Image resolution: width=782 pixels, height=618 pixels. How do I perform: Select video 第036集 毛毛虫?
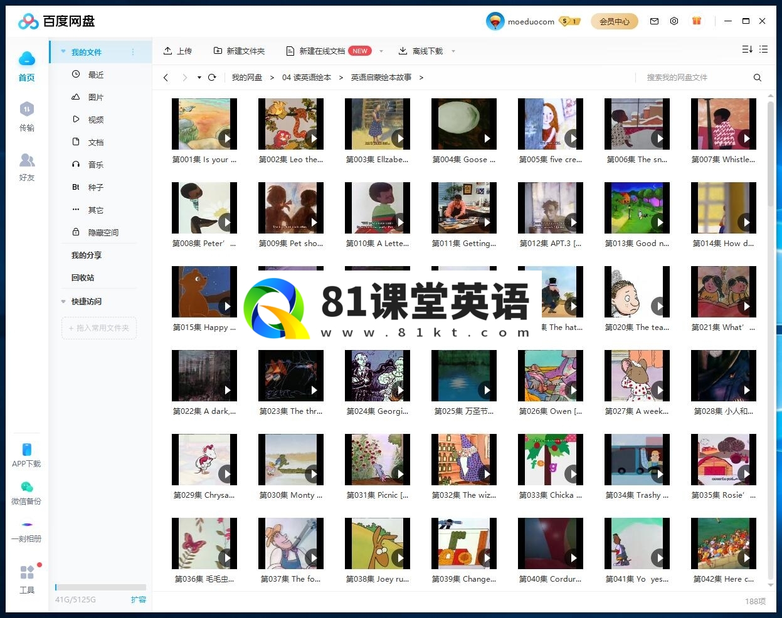click(204, 551)
